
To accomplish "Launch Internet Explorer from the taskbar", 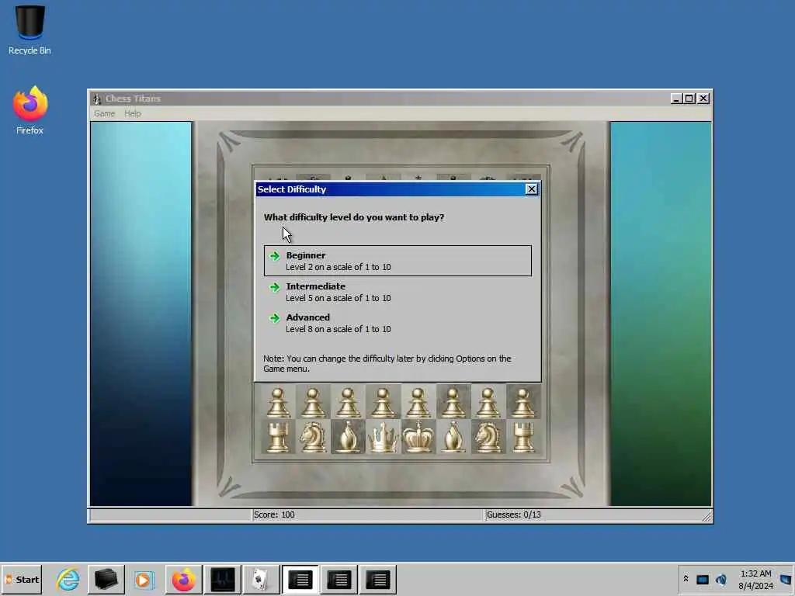I will point(68,579).
